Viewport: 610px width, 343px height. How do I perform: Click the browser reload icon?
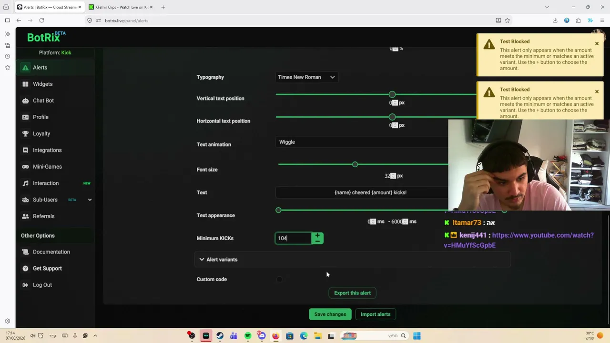[x=41, y=20]
